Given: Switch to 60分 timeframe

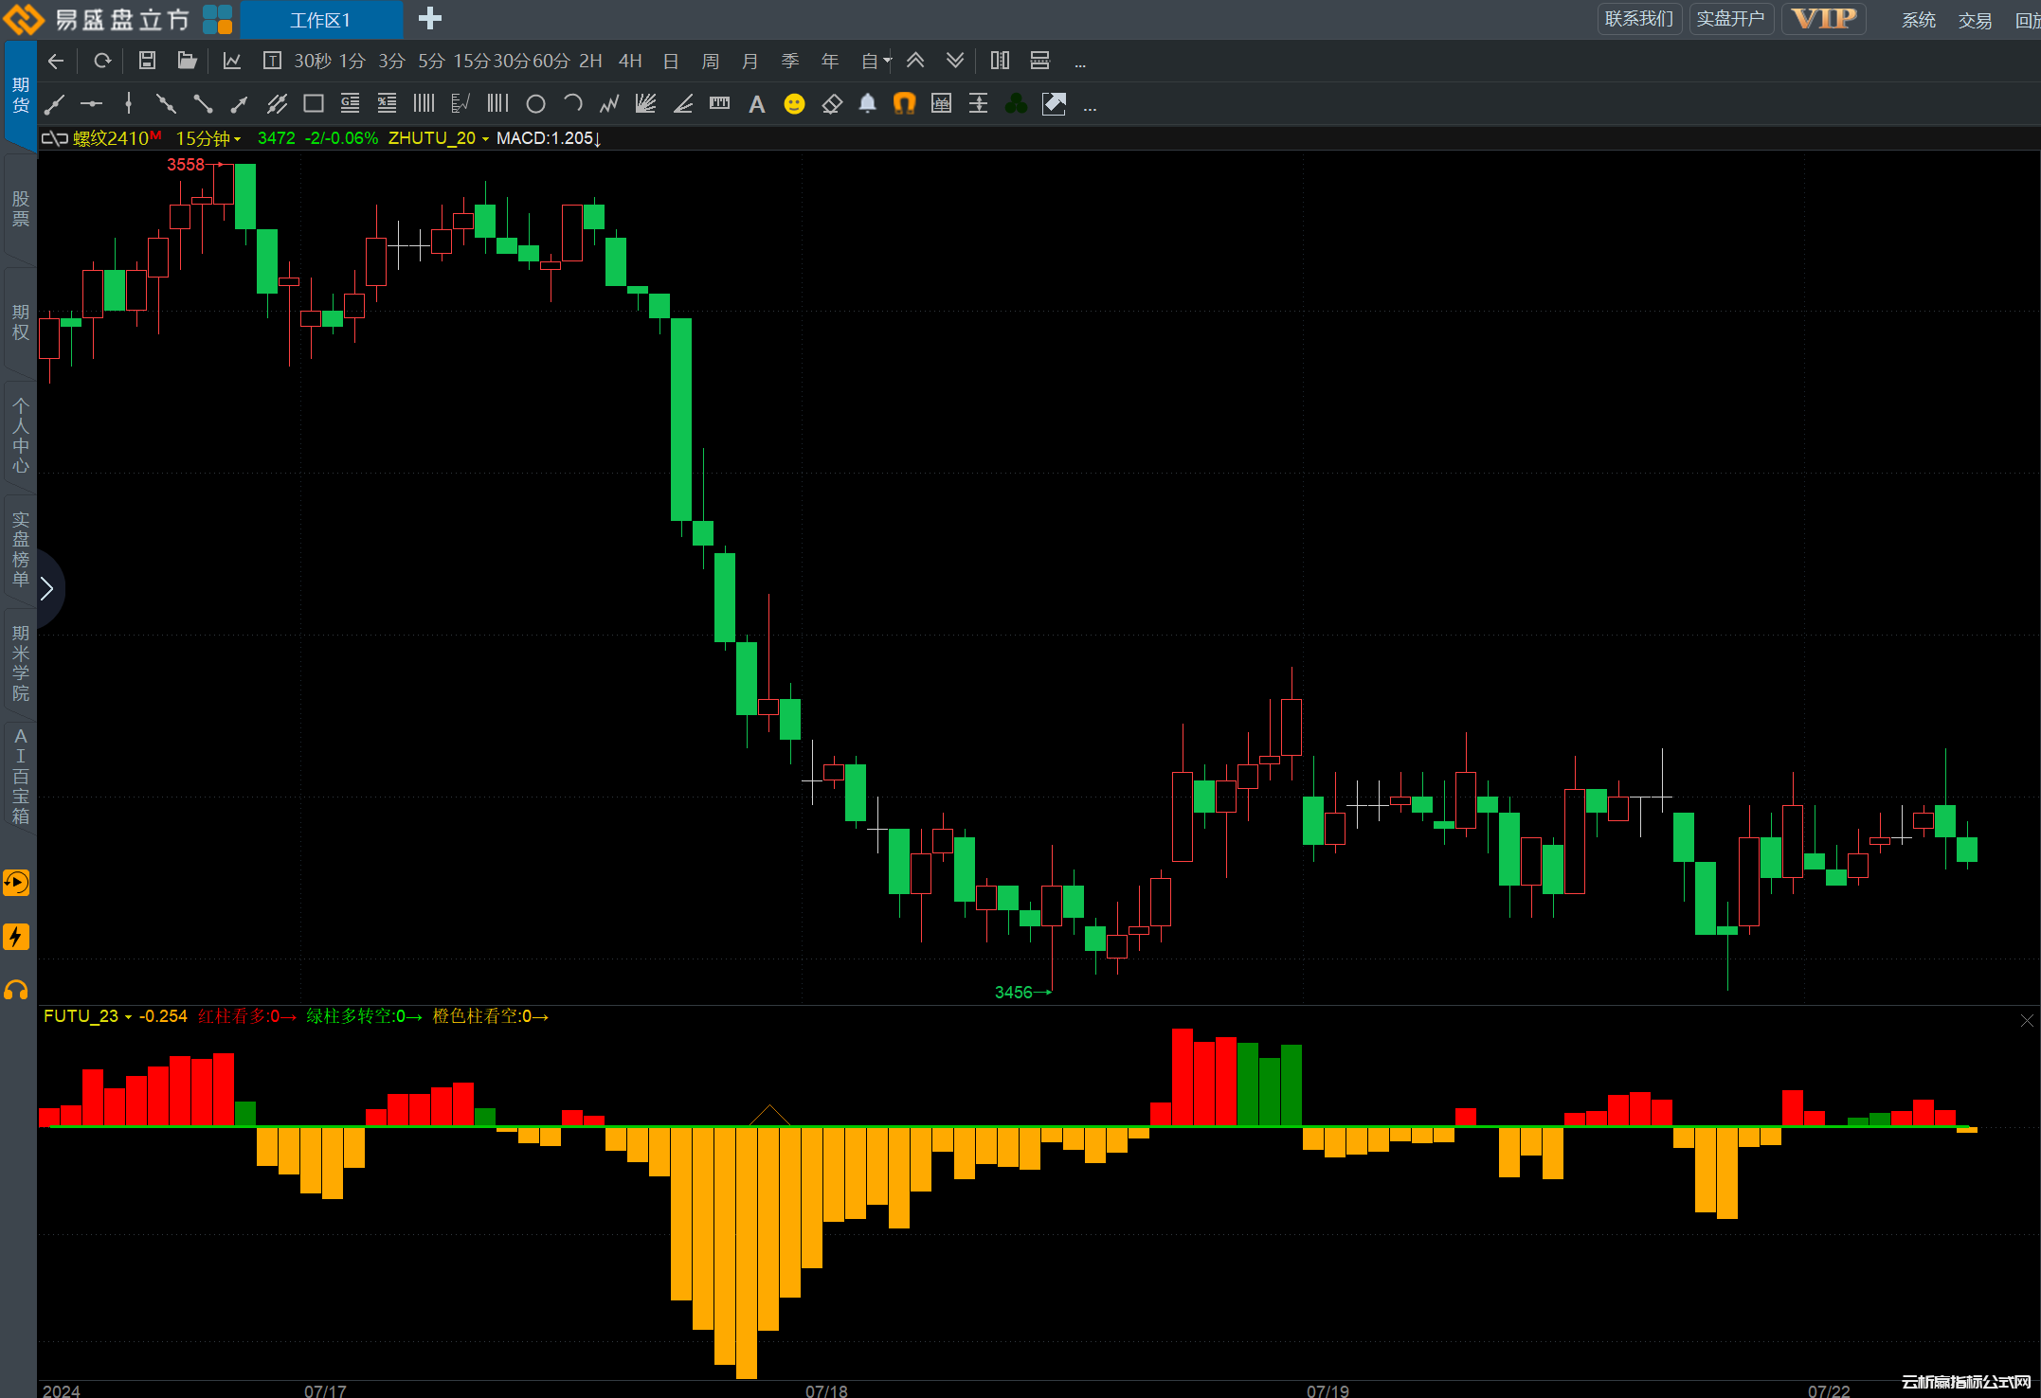Looking at the screenshot, I should pyautogui.click(x=551, y=62).
